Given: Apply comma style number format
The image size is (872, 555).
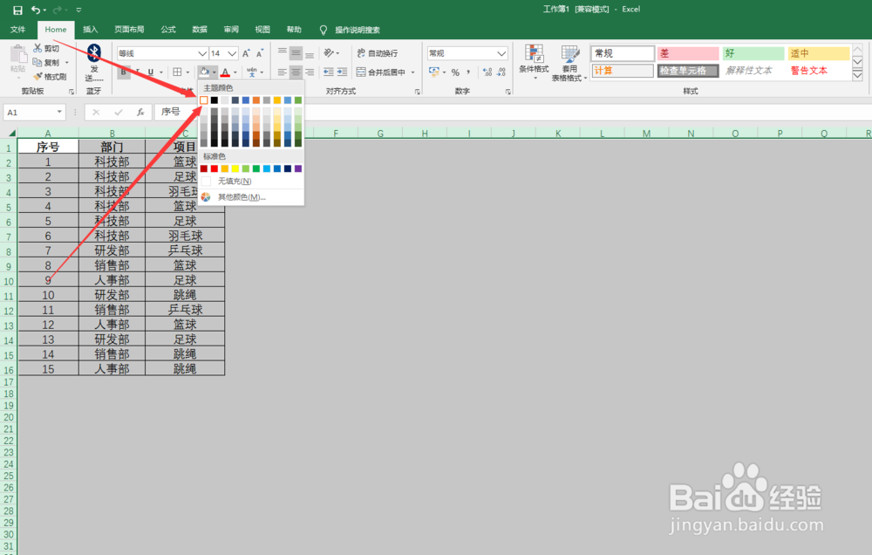Looking at the screenshot, I should 469,72.
